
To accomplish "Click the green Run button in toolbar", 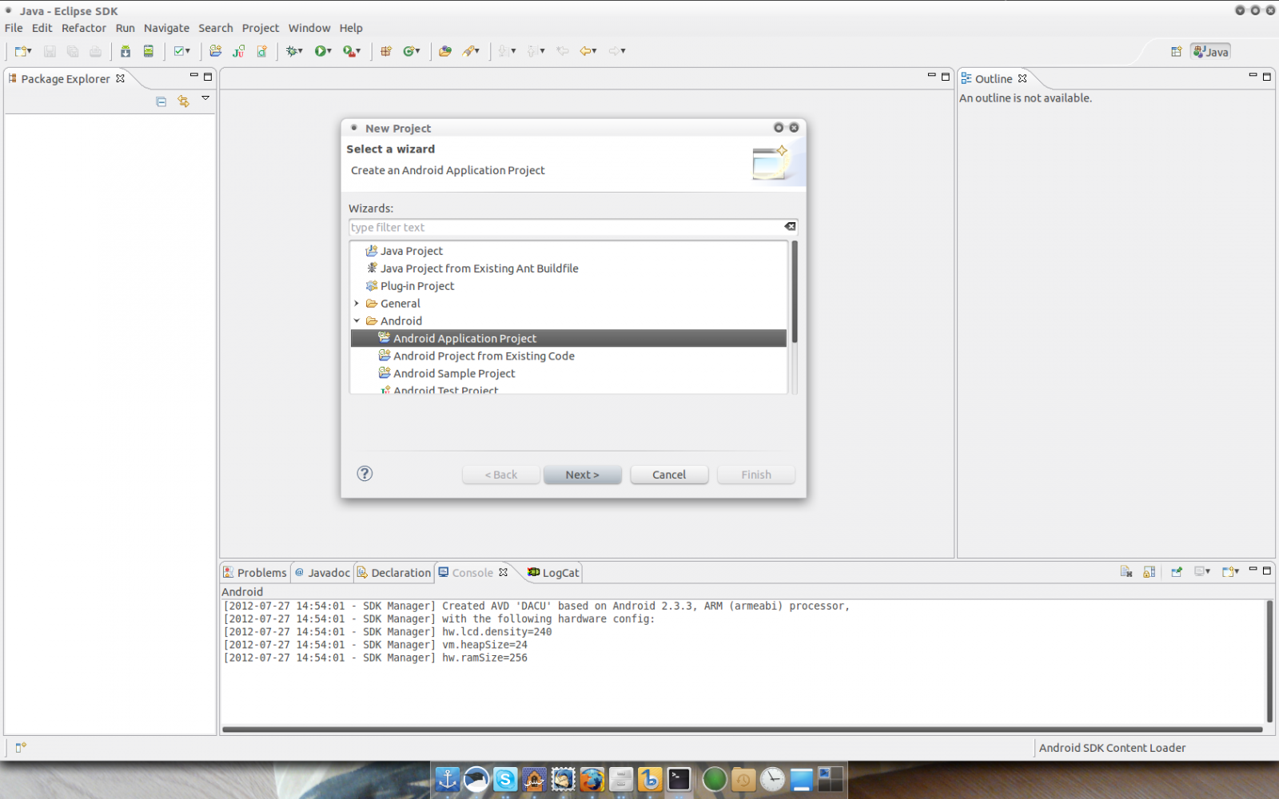I will [321, 51].
